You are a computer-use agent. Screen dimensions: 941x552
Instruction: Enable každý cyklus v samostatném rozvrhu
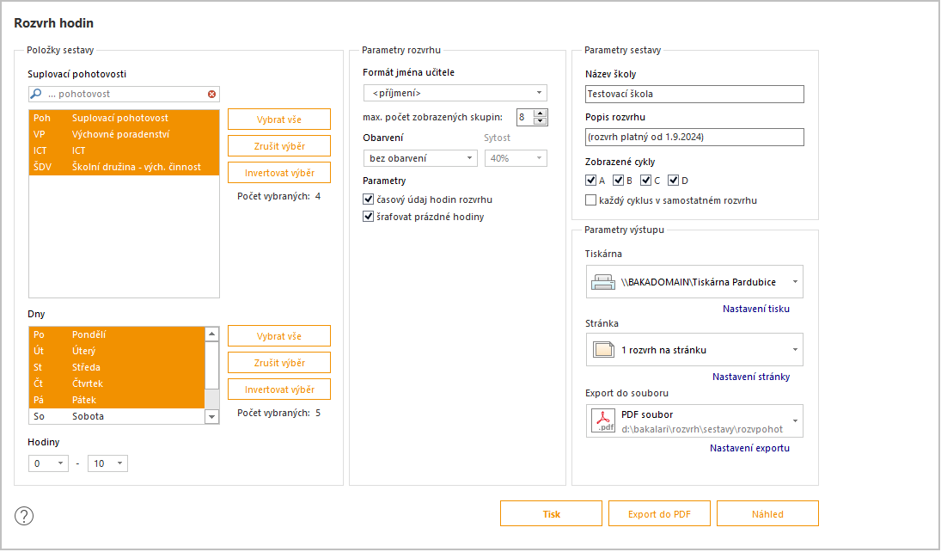tap(591, 200)
